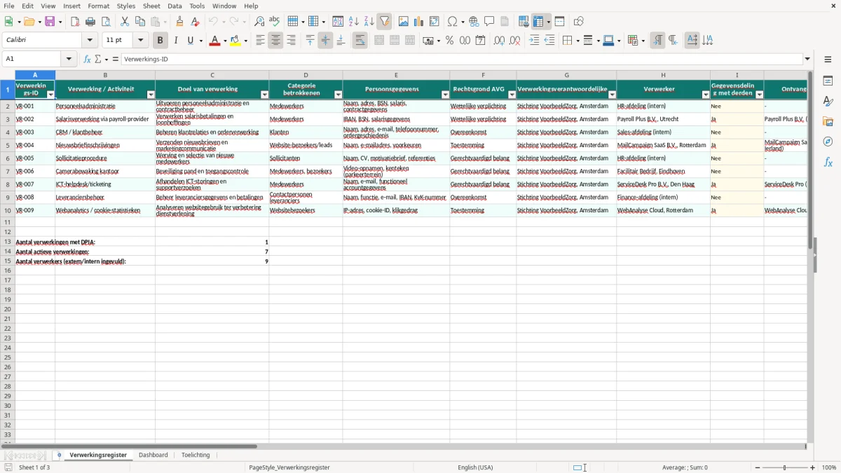
Task: Toggle Center Horizontally alignment
Action: click(x=275, y=41)
